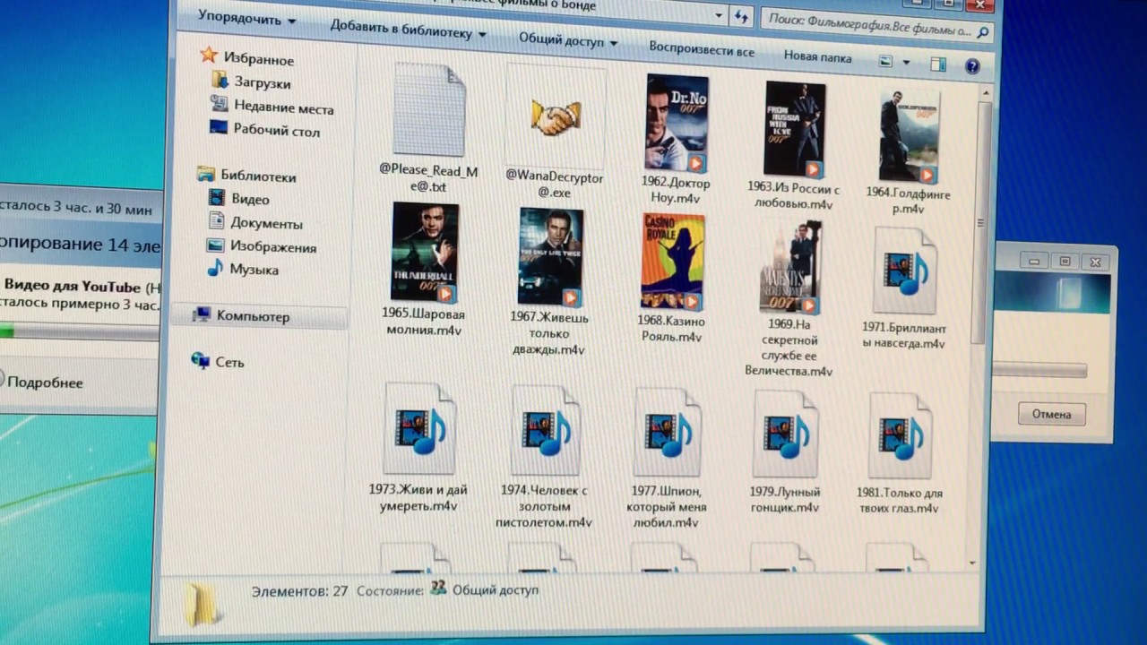Viewport: 1147px width, 645px height.
Task: Select the 1973.Живи и дай умереть.m4v file icon
Action: pos(420,429)
